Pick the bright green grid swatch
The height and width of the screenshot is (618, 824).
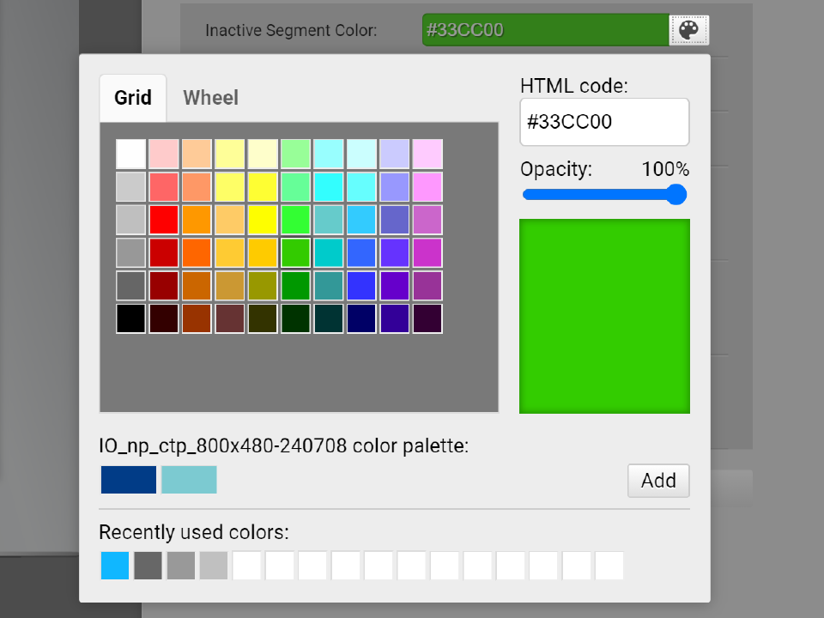[x=296, y=220]
